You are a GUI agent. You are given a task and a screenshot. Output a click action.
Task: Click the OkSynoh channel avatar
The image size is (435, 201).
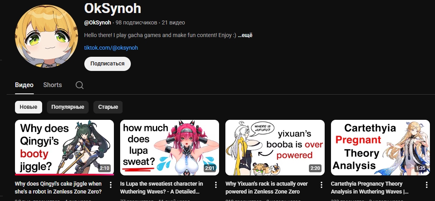pyautogui.click(x=46, y=36)
